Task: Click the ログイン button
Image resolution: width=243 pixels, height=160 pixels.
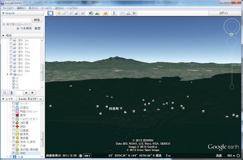Action: [x=224, y=13]
